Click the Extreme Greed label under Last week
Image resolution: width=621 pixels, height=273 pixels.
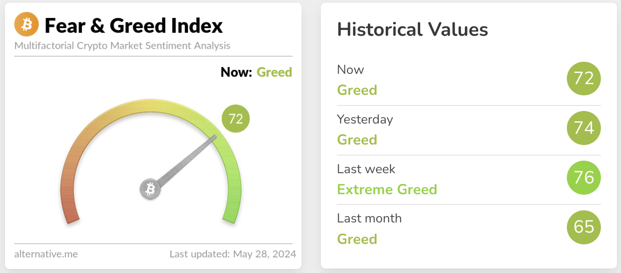pos(387,189)
